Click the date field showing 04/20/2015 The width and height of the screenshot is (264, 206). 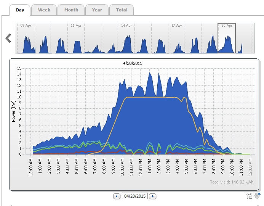[134, 196]
